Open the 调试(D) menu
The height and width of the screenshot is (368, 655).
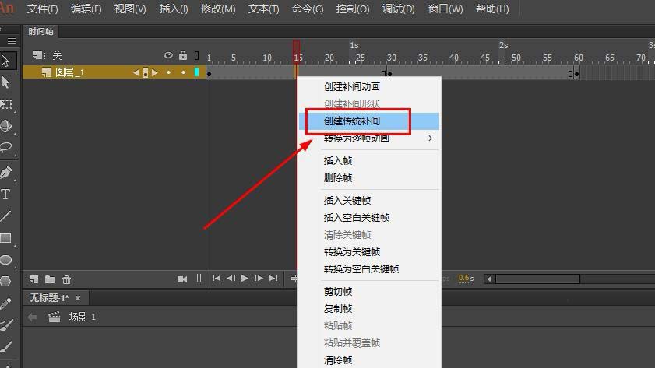[x=398, y=9]
